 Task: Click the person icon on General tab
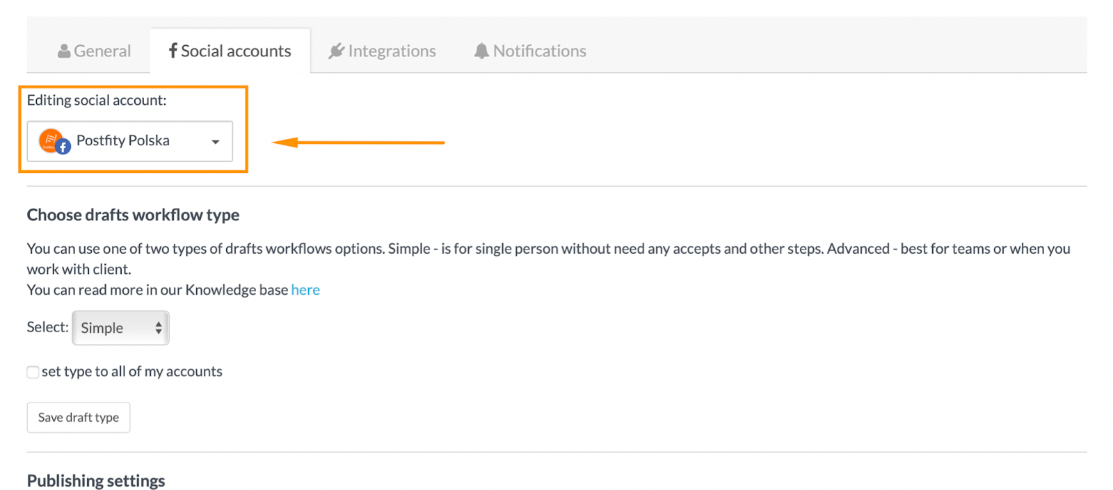[x=64, y=51]
